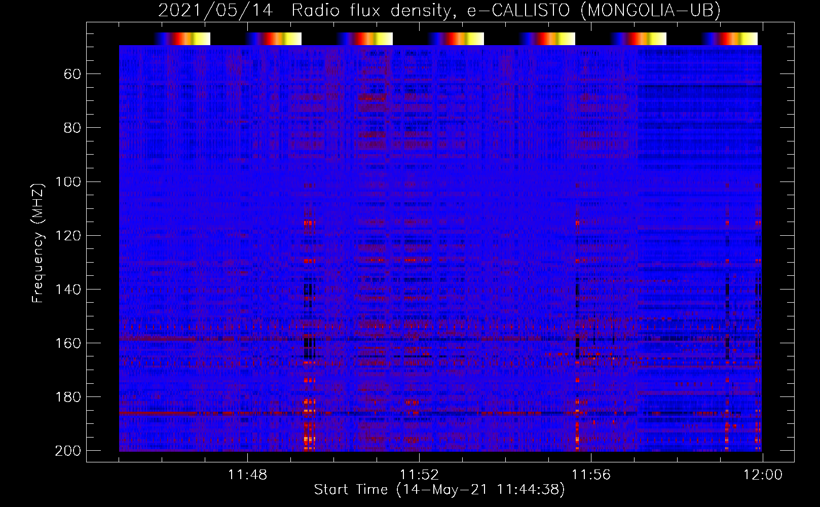The image size is (820, 507).
Task: Click the 100 frequency tick label
Action: point(68,182)
